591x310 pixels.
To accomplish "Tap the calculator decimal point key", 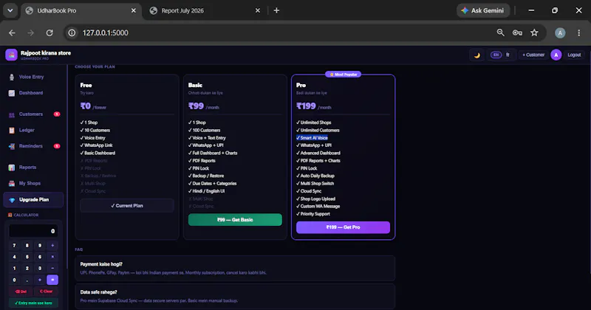I will 27,280.
